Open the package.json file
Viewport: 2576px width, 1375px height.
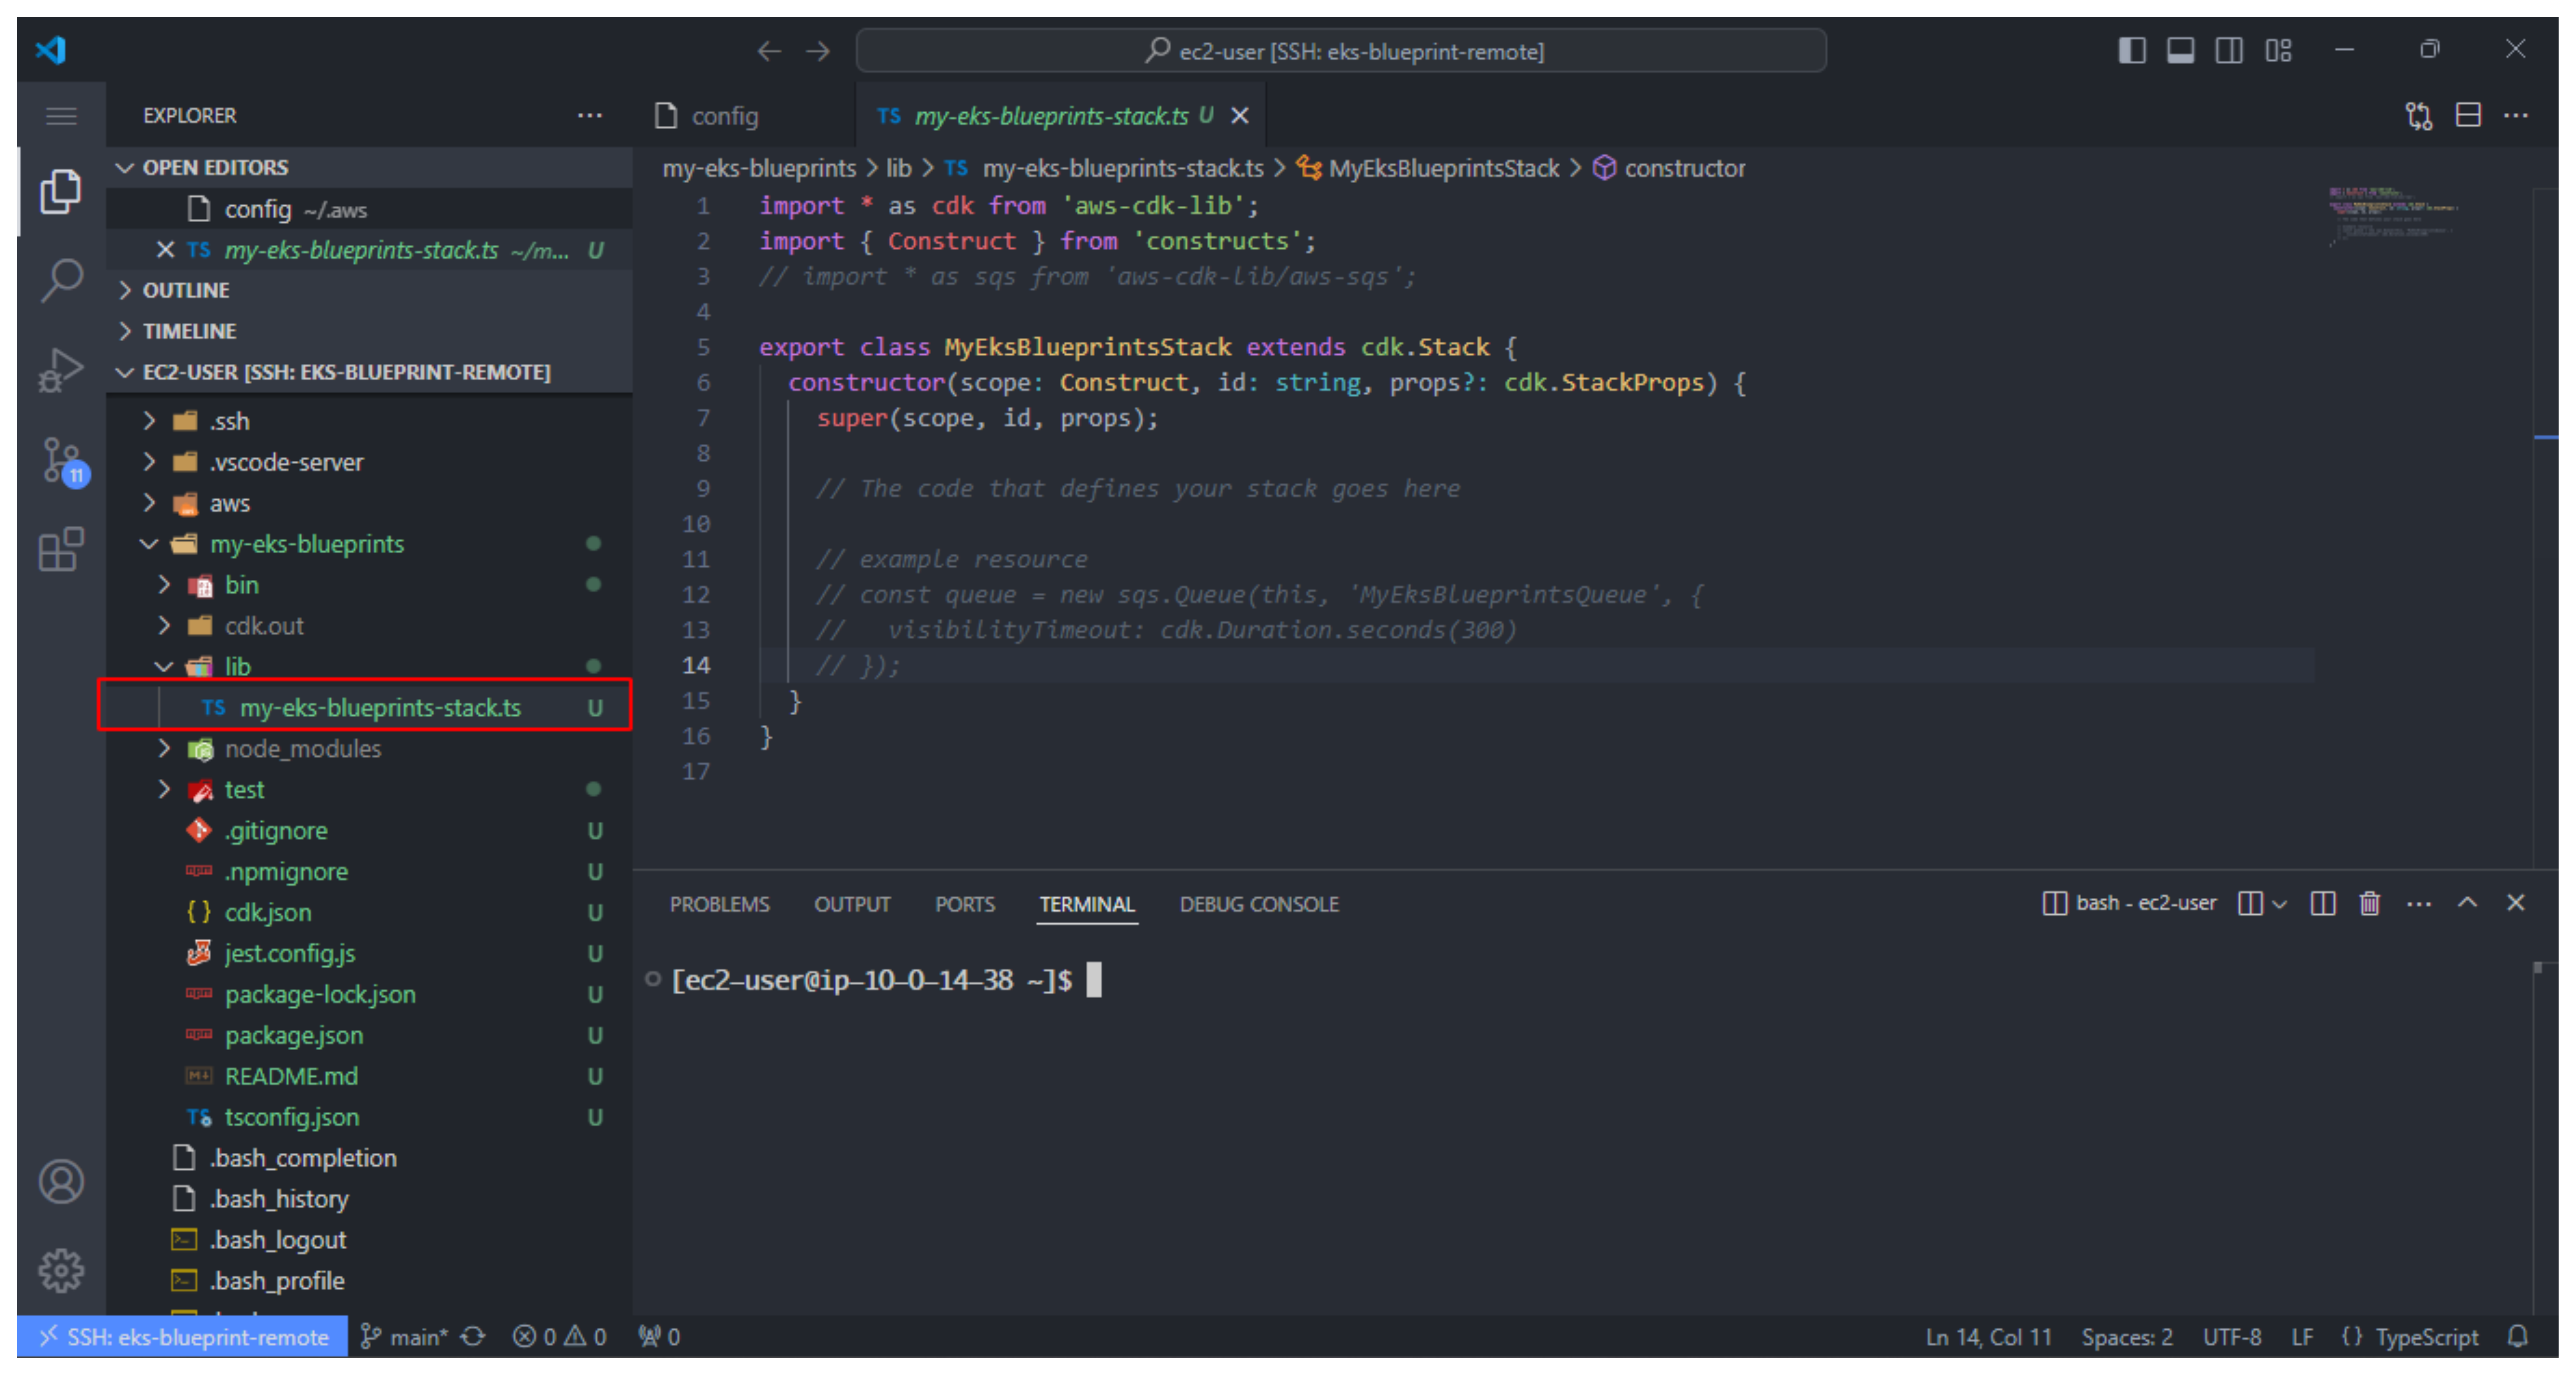point(368,1036)
